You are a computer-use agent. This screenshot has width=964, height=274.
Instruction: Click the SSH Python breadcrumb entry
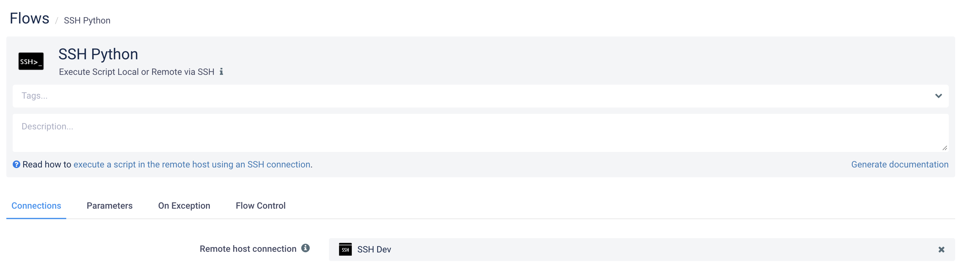87,21
